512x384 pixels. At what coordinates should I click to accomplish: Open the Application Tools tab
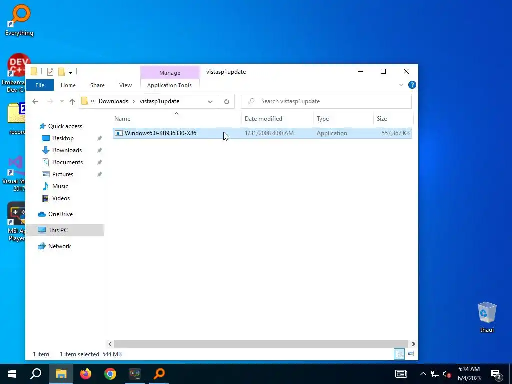pyautogui.click(x=170, y=85)
